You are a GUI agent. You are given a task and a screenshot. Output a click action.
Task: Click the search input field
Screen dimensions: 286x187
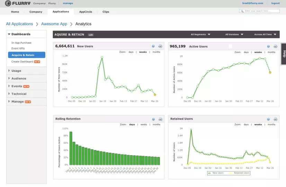click(x=259, y=11)
